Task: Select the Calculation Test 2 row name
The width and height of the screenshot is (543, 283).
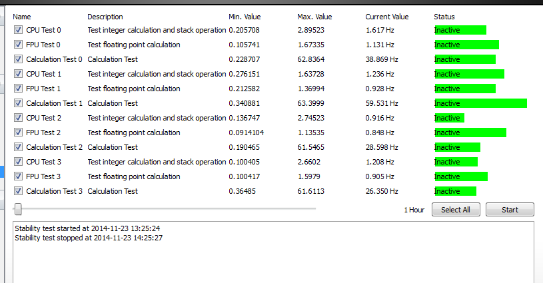Action: coord(55,147)
